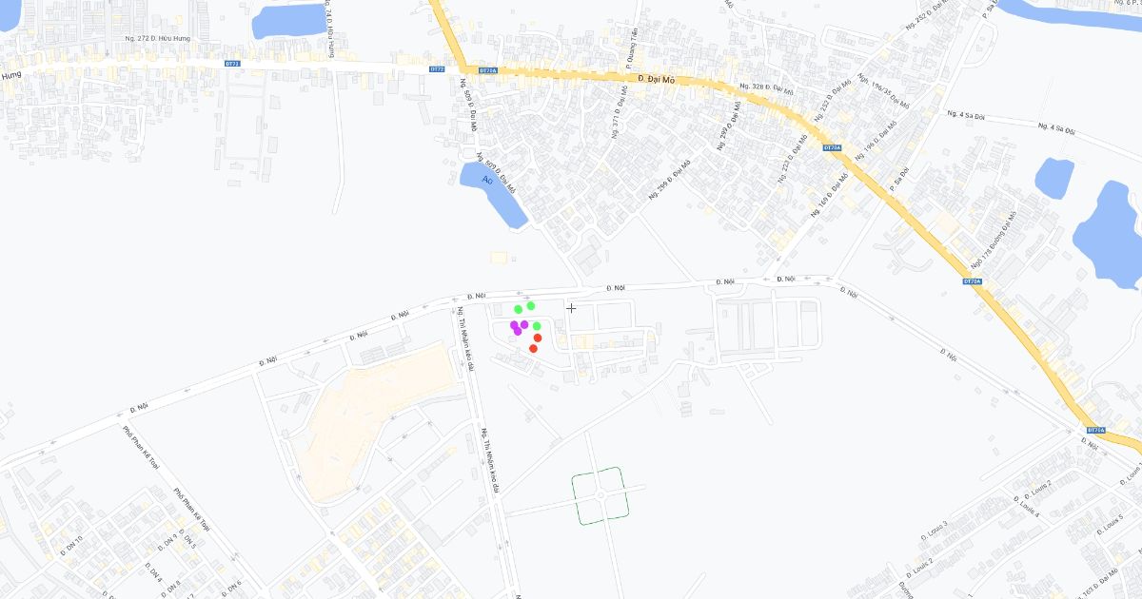Select the green dot adjacent to the red dots
The height and width of the screenshot is (599, 1142).
pos(537,326)
